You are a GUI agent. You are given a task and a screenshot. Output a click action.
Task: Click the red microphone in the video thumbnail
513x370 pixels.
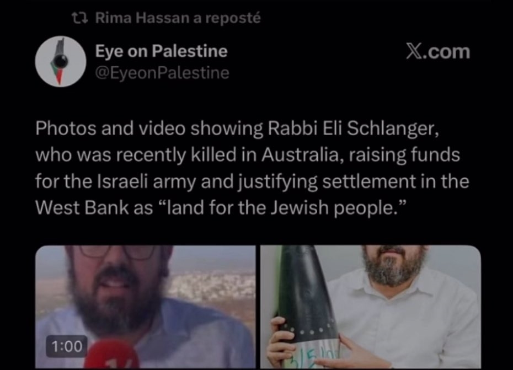[111, 355]
